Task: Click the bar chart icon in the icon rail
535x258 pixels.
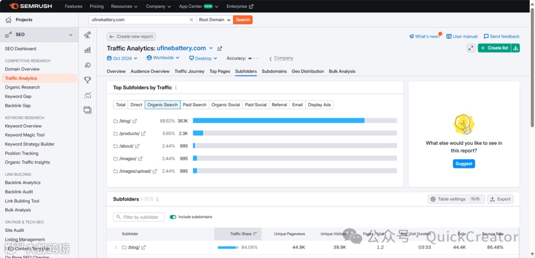Action: click(88, 50)
